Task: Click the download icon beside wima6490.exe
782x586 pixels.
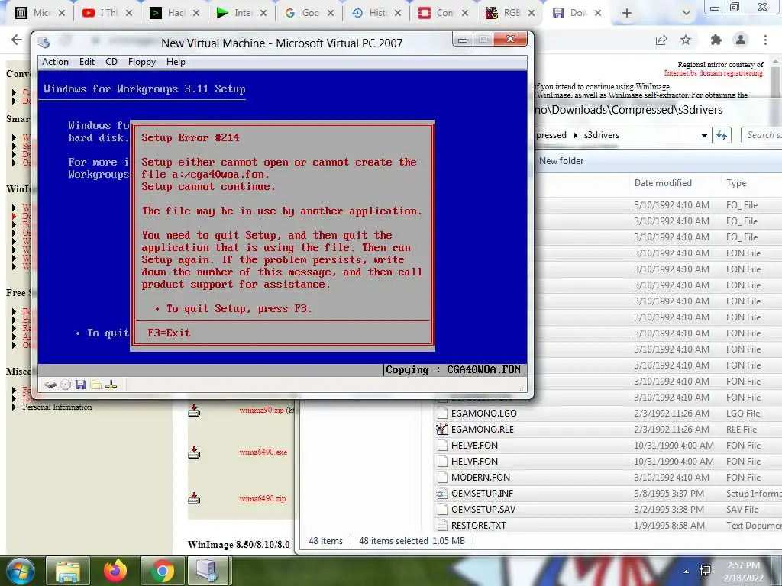Action: 194,452
